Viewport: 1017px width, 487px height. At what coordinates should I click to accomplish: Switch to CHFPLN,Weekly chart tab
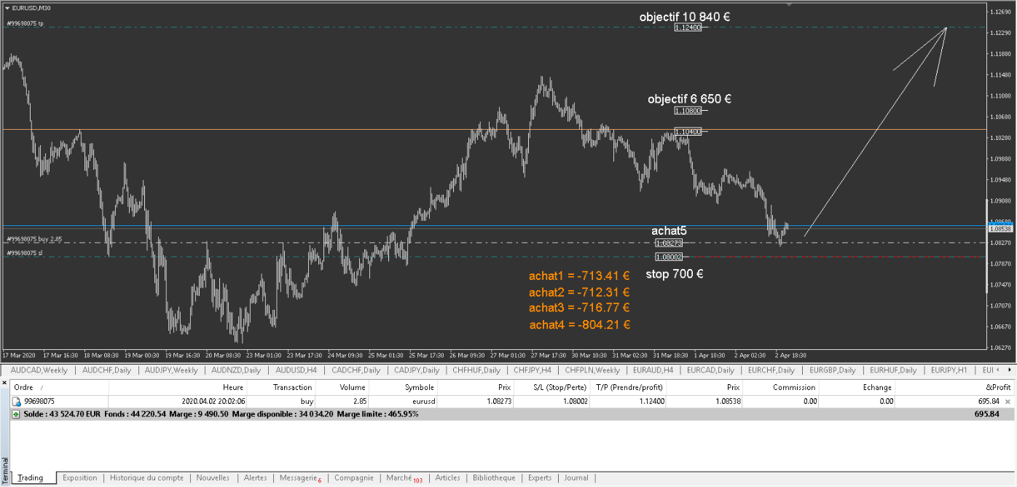coord(592,370)
